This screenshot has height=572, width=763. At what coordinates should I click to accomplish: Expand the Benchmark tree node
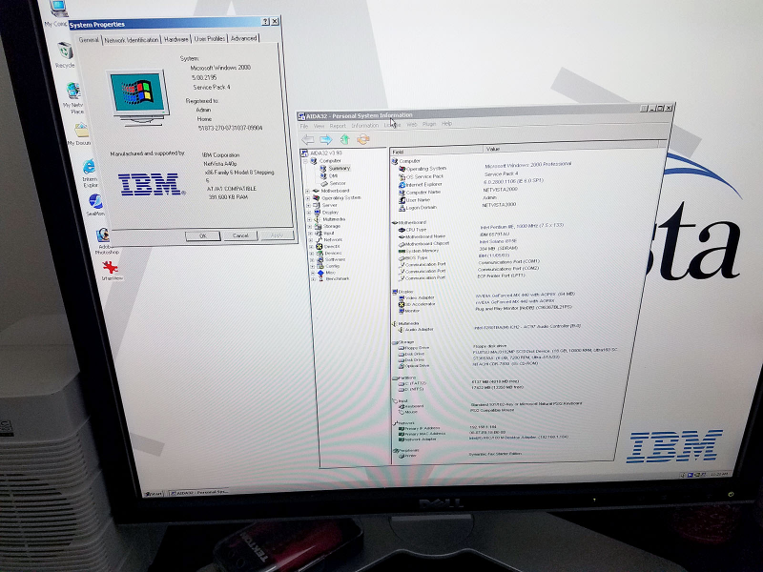pyautogui.click(x=313, y=279)
